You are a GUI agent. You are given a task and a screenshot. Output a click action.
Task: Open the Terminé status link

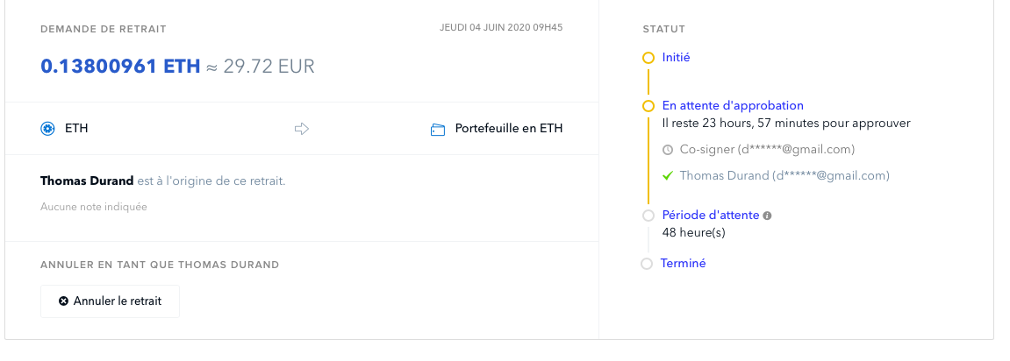(683, 263)
